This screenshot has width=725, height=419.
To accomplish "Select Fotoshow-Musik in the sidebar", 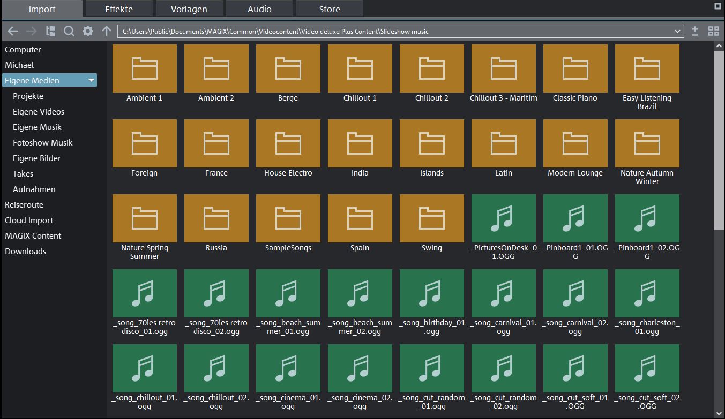I will 43,142.
